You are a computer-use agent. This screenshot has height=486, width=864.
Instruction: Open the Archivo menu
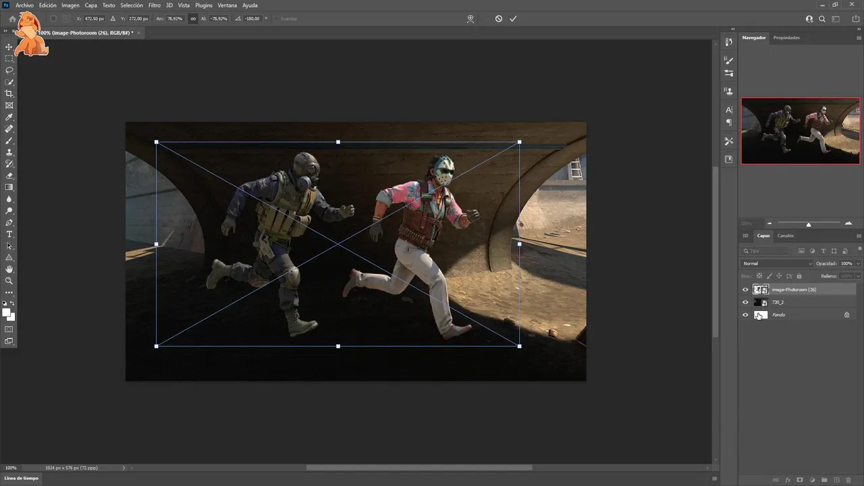pos(24,5)
